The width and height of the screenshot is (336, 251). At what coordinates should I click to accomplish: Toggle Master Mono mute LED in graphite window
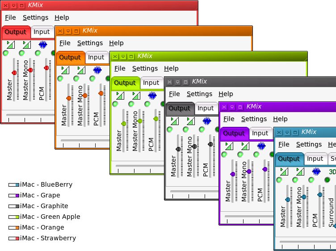pyautogui.click(x=186, y=129)
